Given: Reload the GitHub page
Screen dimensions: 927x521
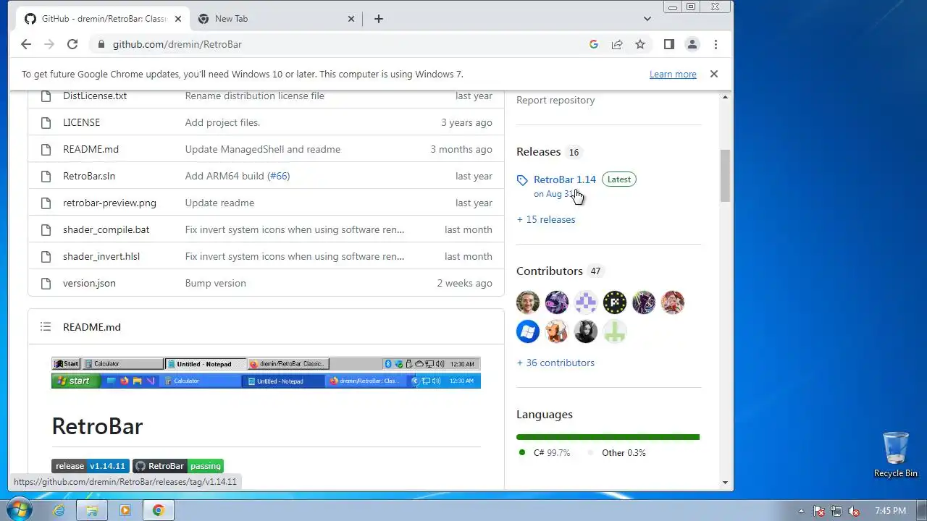Looking at the screenshot, I should point(72,44).
